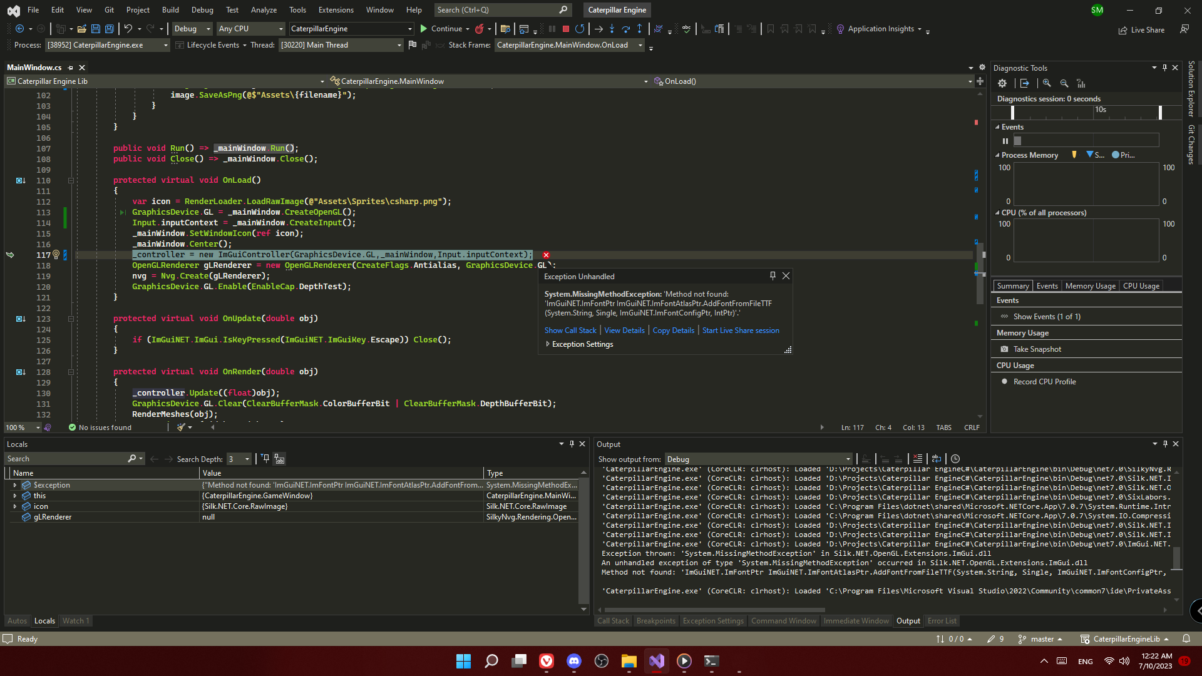Open the Show output from dropdown
Screen dimensions: 1202x676
(847, 459)
